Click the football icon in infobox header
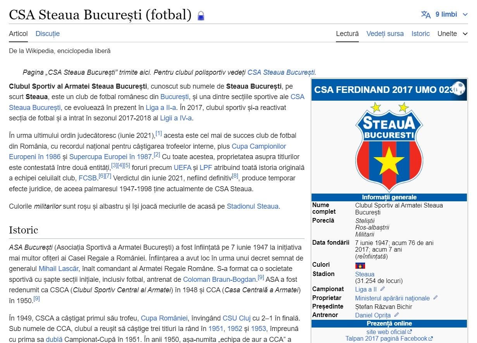Viewport: 477px width, 343px height. 459,88
